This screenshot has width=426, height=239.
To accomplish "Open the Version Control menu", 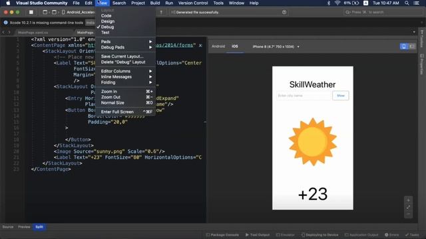I will click(x=193, y=3).
